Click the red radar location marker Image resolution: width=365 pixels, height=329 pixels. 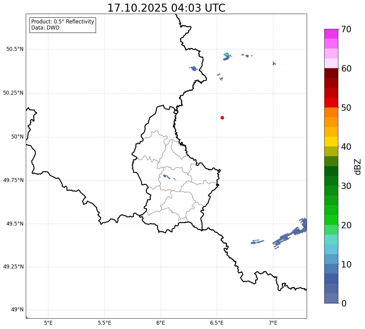tap(222, 117)
